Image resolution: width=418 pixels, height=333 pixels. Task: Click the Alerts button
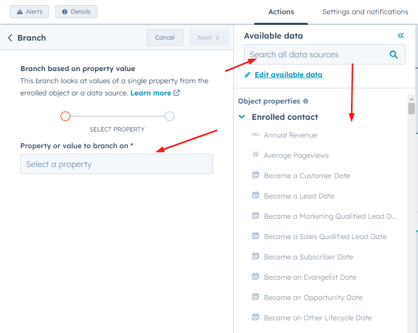(x=29, y=12)
